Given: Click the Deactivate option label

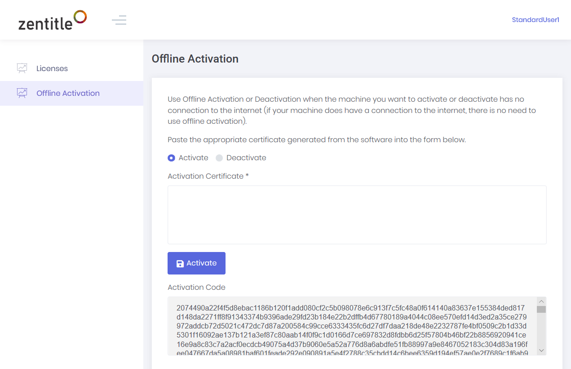Looking at the screenshot, I should click(x=246, y=158).
